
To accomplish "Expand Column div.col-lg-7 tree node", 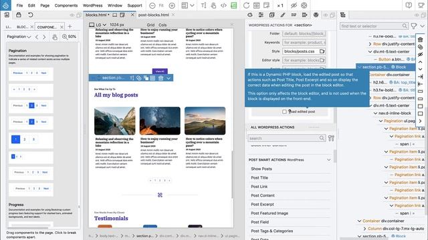I will coord(364,229).
